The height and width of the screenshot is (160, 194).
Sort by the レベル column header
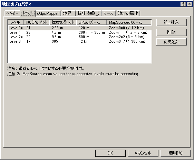pyautogui.click(x=16, y=22)
